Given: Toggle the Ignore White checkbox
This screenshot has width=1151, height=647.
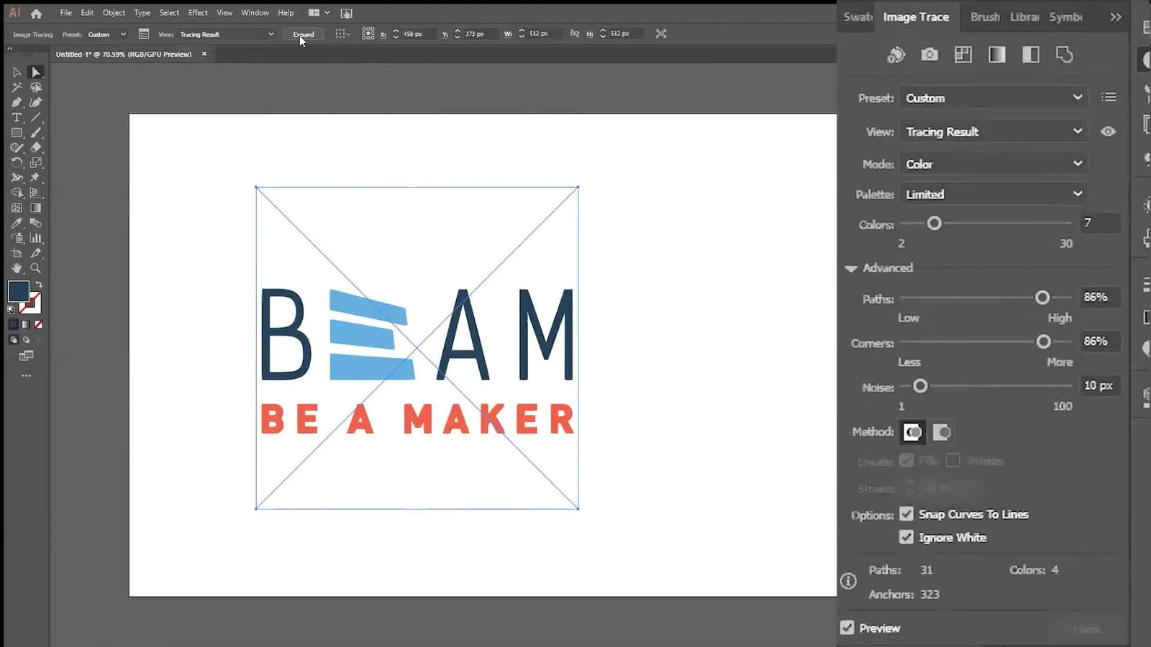Looking at the screenshot, I should [906, 537].
